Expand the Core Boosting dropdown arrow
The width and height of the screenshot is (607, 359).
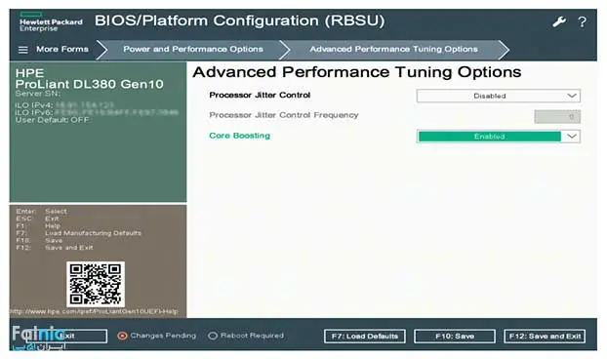click(x=572, y=137)
